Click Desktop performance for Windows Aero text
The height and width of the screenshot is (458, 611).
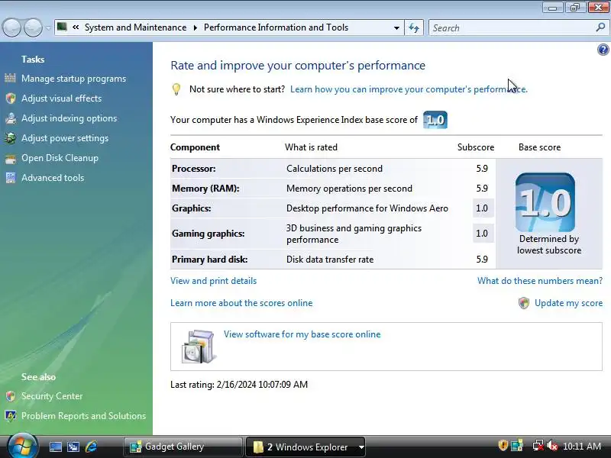point(367,208)
